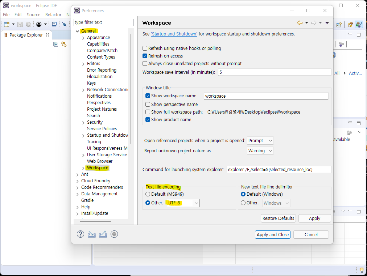367x276 pixels.
Task: Click the tip lightbulb icon in status bar
Action: pos(362,270)
